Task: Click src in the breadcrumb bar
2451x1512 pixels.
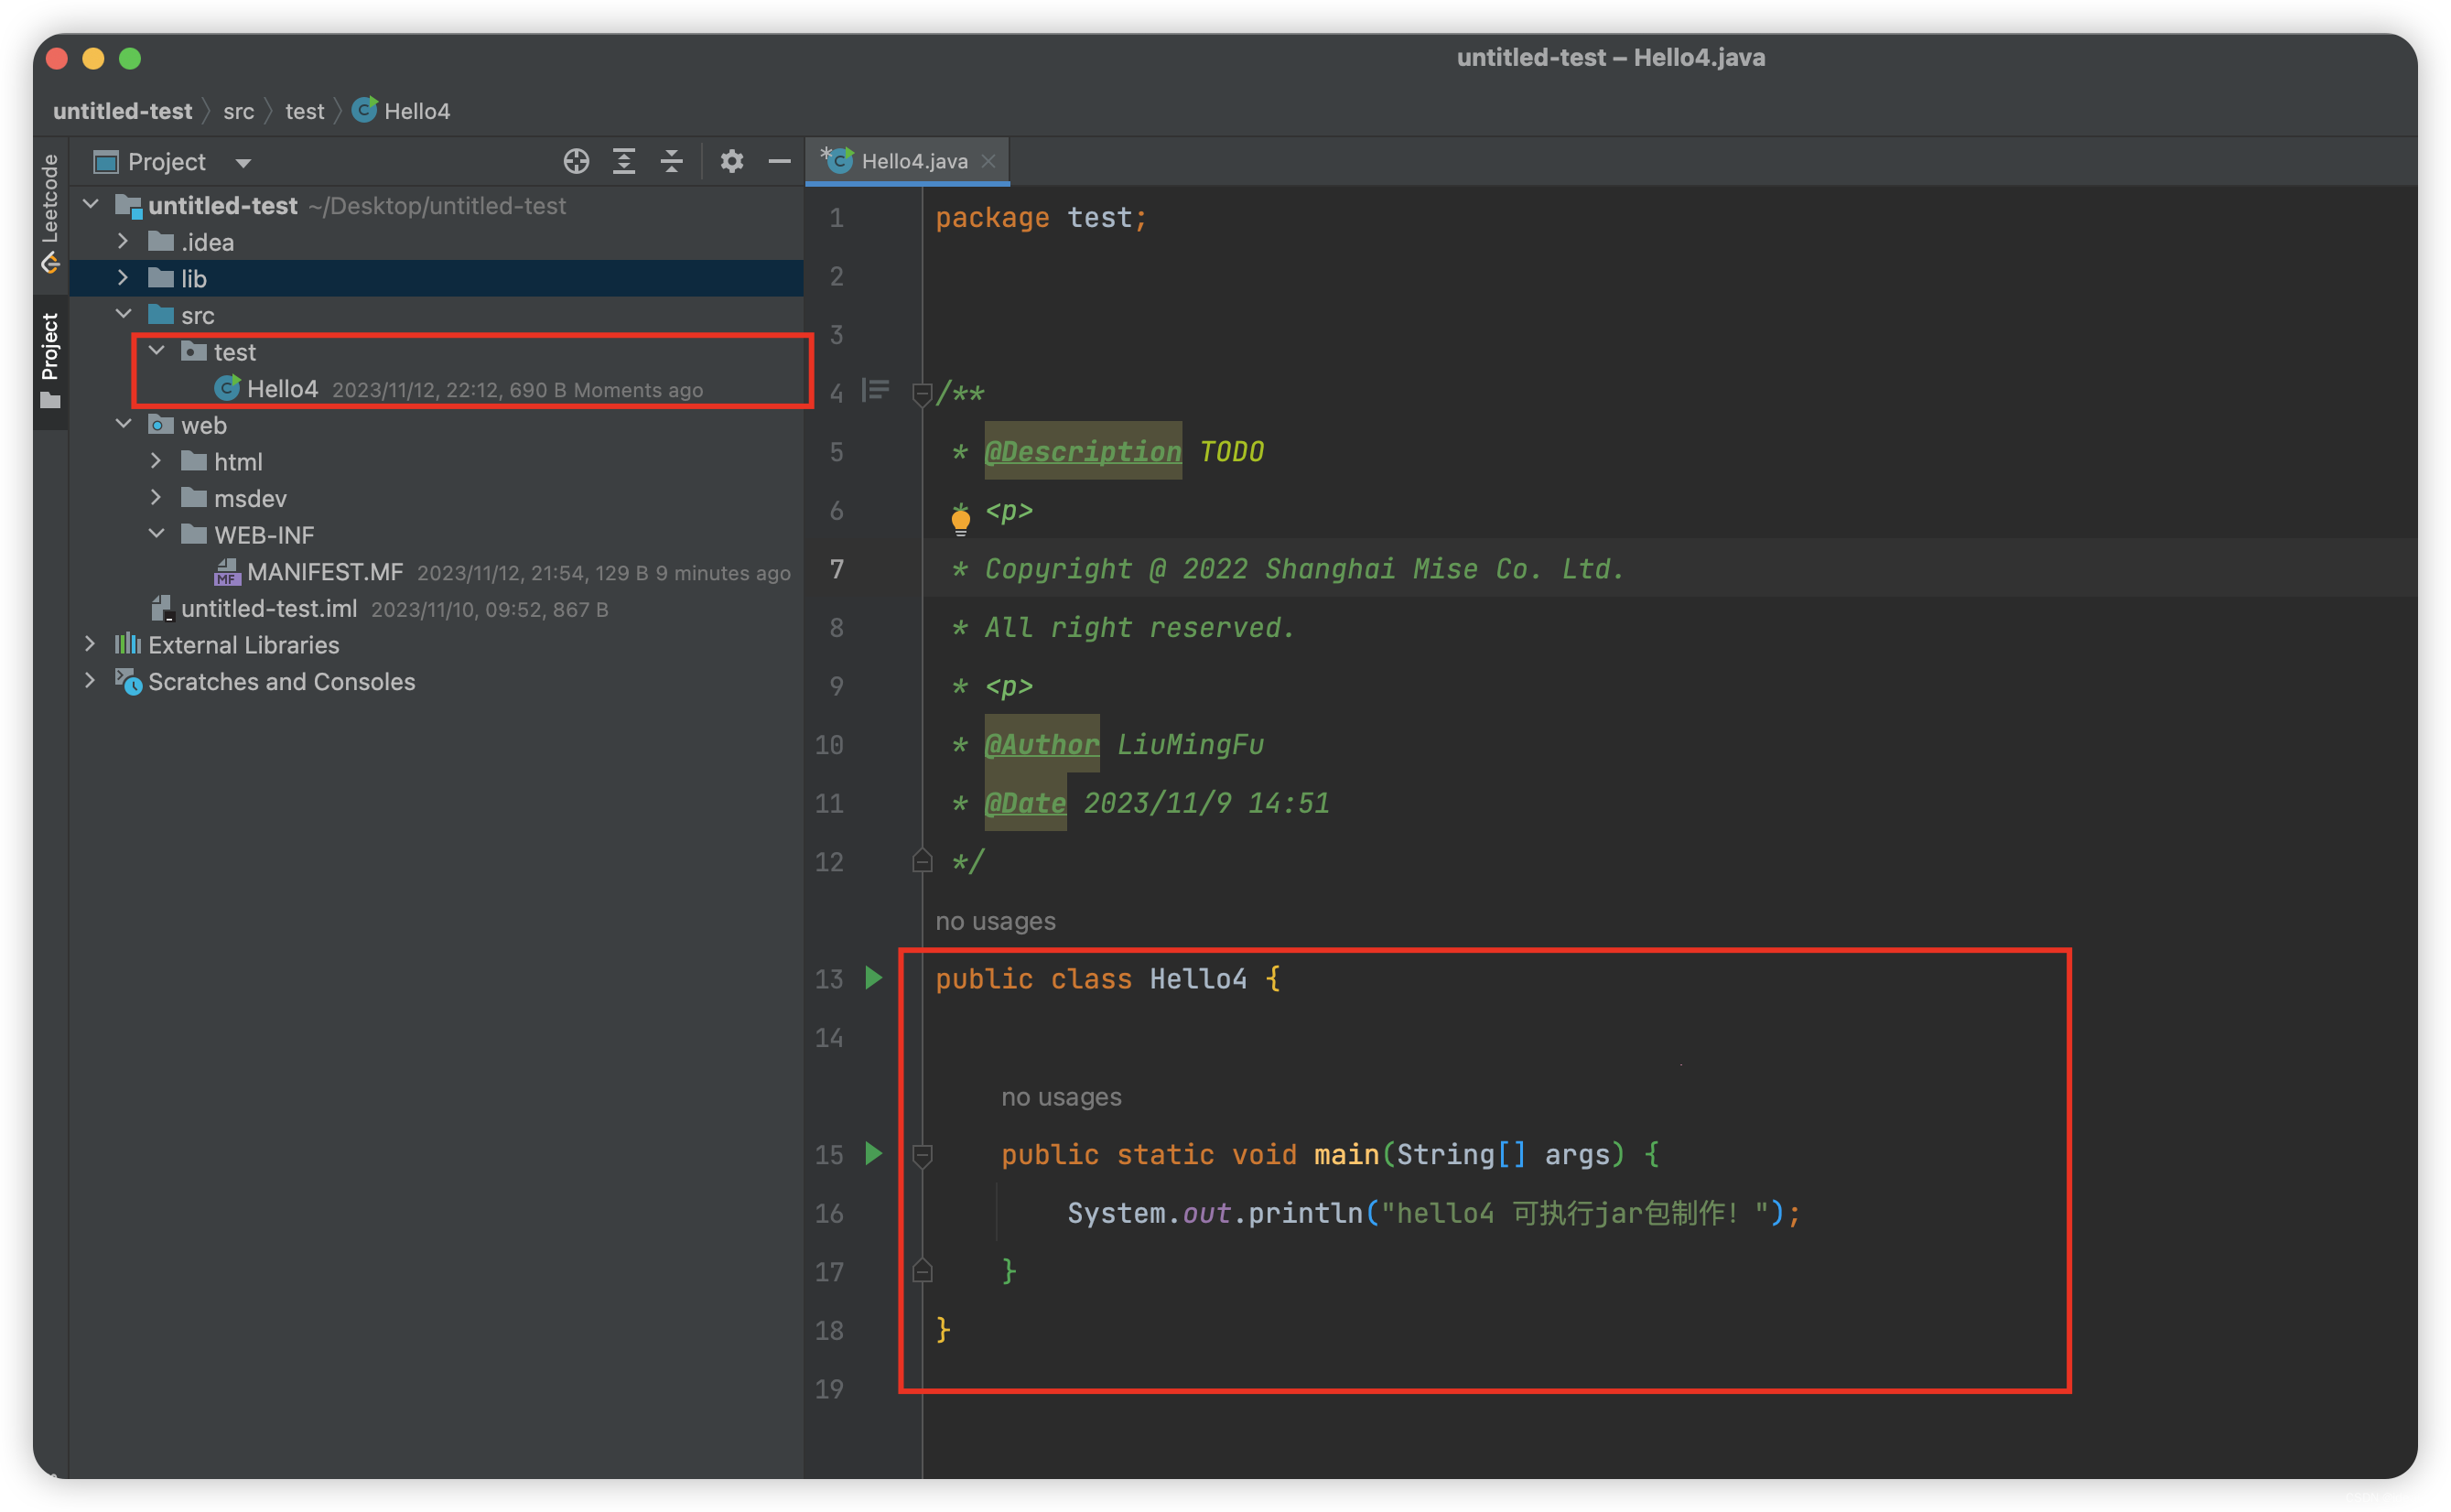Action: pos(238,111)
